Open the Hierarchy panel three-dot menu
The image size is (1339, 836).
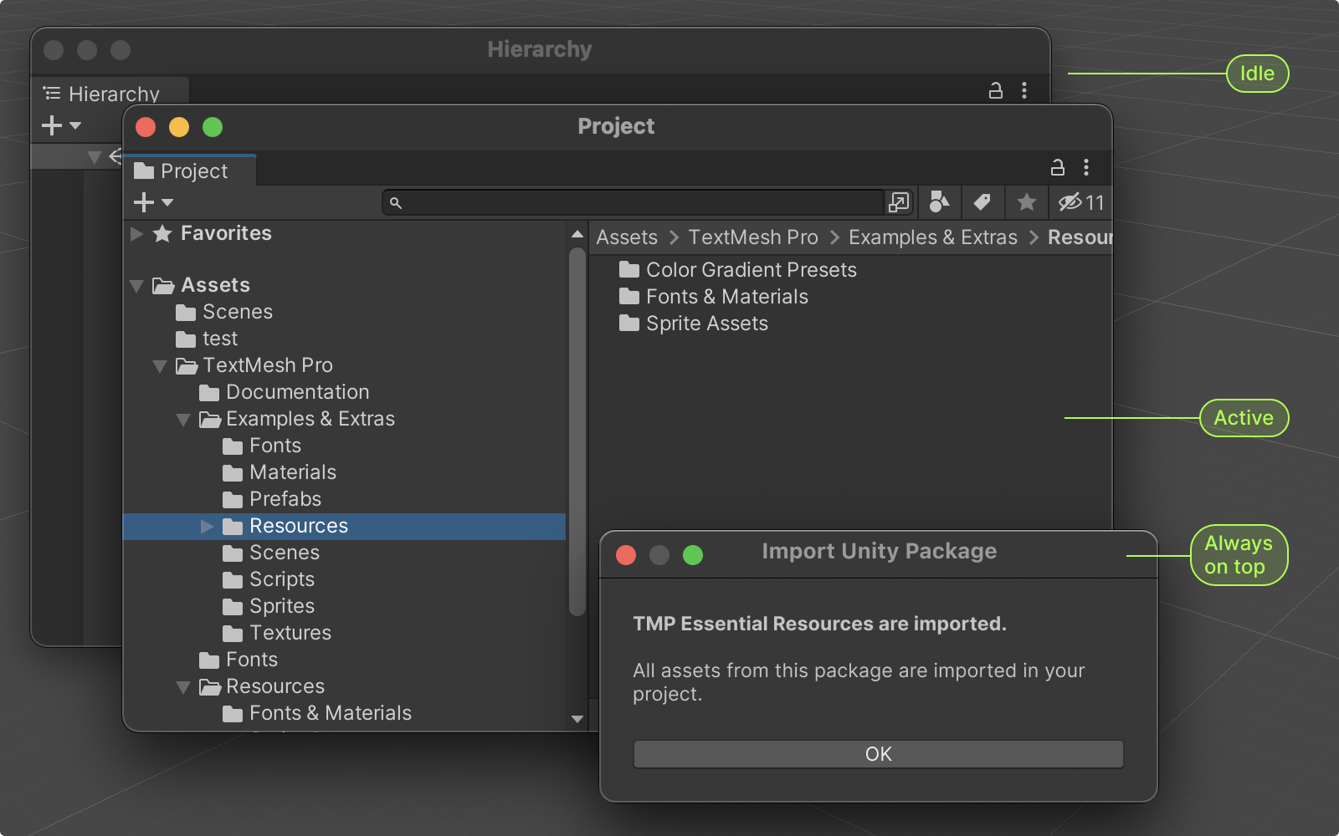[1024, 90]
